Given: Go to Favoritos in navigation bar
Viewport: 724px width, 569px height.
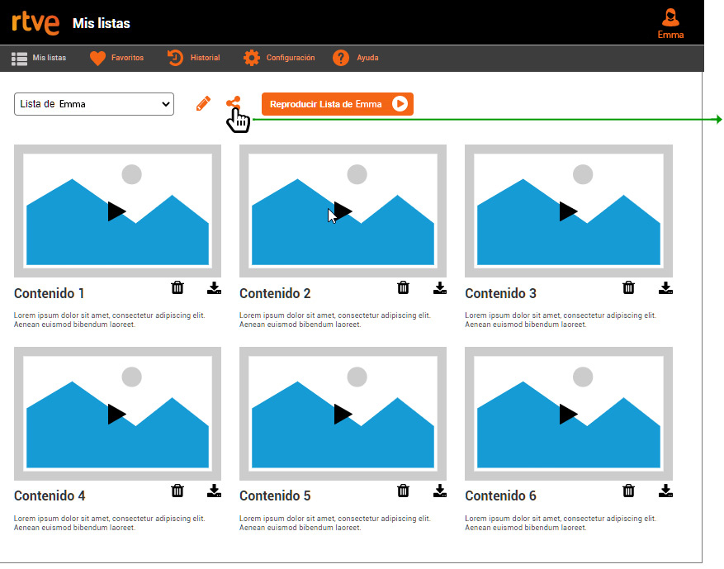Looking at the screenshot, I should [x=116, y=58].
